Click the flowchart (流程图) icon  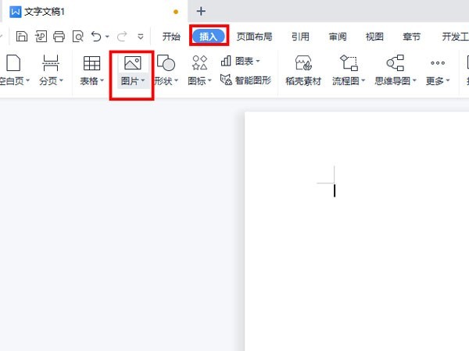click(x=349, y=62)
